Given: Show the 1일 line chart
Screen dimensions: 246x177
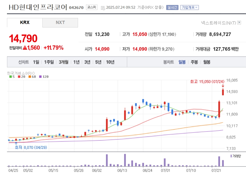Looking at the screenshot, I should [36, 62].
